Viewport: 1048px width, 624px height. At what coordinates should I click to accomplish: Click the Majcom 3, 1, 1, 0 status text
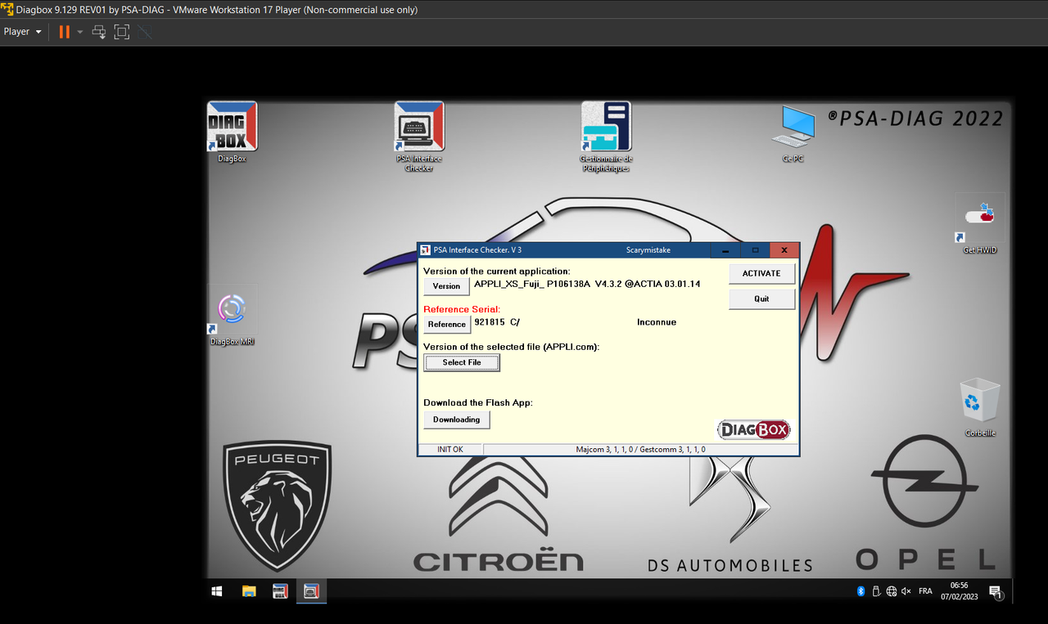[640, 450]
